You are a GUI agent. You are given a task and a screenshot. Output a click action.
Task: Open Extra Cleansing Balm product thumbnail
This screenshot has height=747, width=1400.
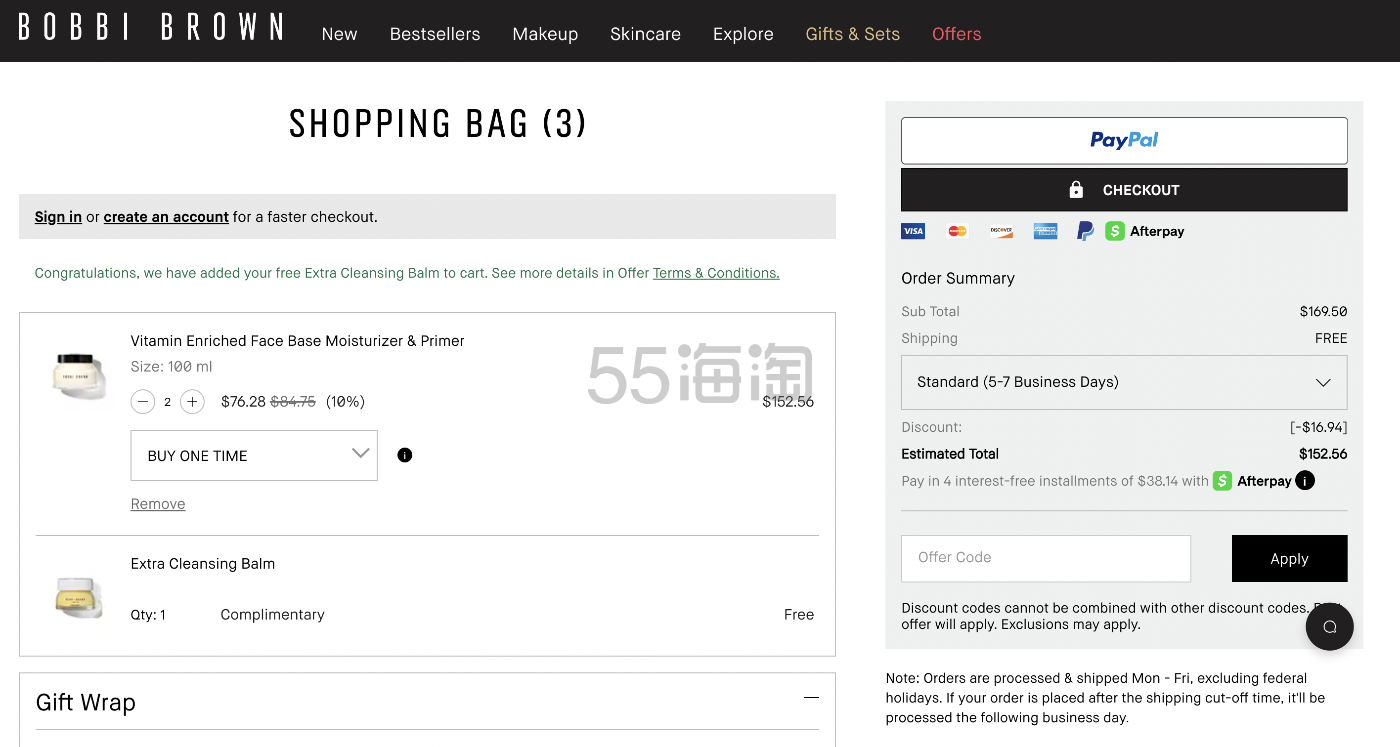(80, 598)
